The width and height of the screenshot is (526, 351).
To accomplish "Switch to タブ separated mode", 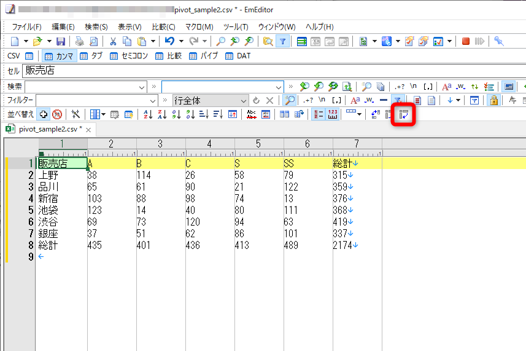I will click(x=91, y=56).
